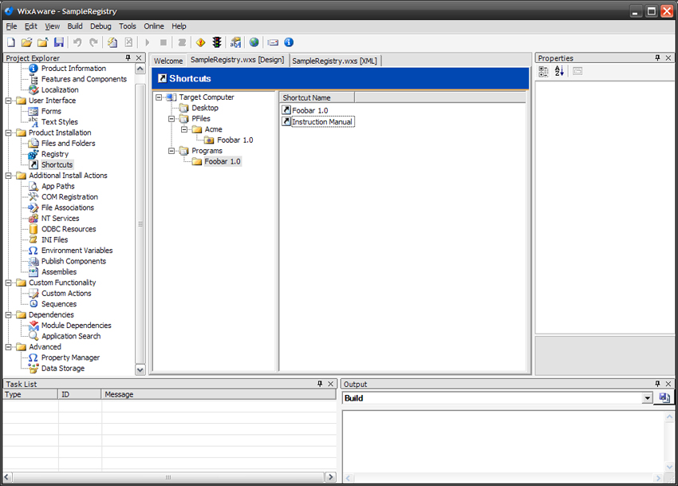Open the Online menu
This screenshot has height=486, width=678.
[x=154, y=26]
